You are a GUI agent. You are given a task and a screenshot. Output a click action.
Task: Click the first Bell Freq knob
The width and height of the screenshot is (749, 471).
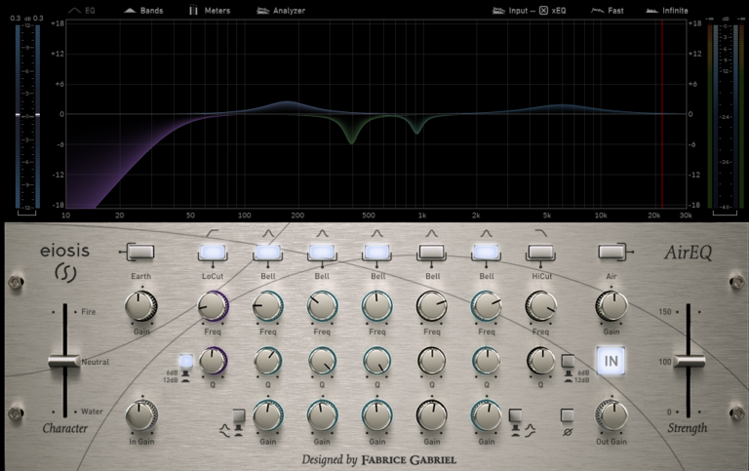point(267,306)
